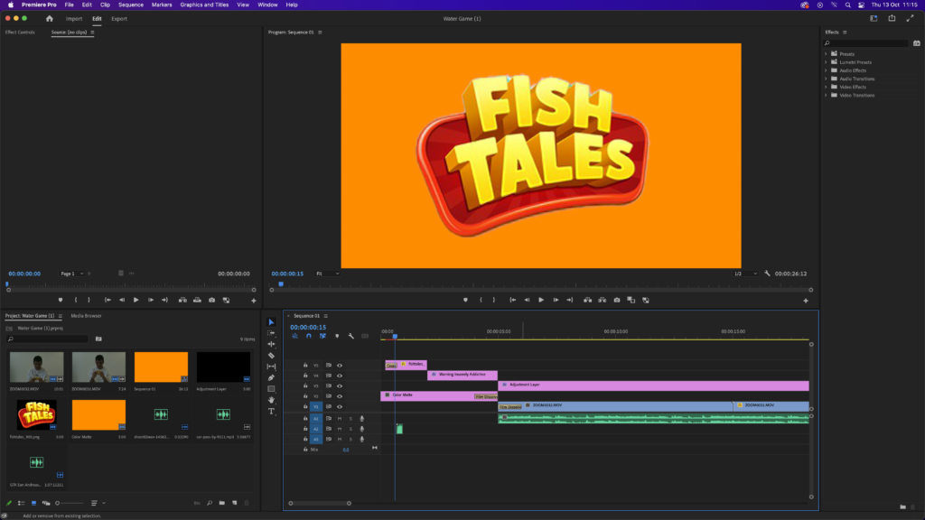Image resolution: width=925 pixels, height=520 pixels.
Task: Toggle Linked Selection in timeline
Action: point(322,336)
